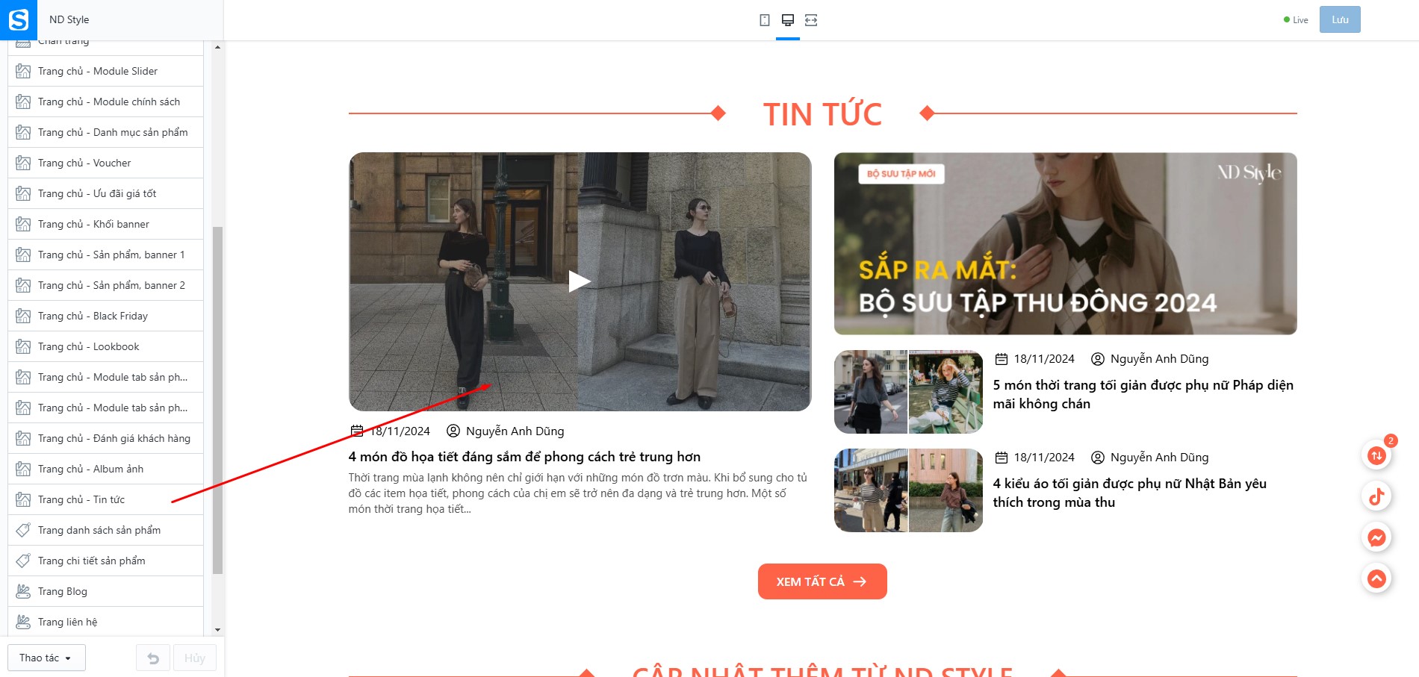This screenshot has width=1419, height=677.
Task: Click the Black Friday section icon
Action: point(23,316)
